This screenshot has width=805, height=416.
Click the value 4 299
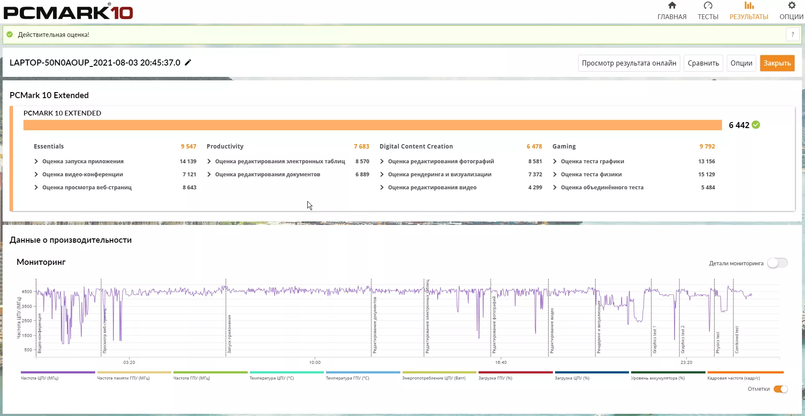(x=536, y=188)
